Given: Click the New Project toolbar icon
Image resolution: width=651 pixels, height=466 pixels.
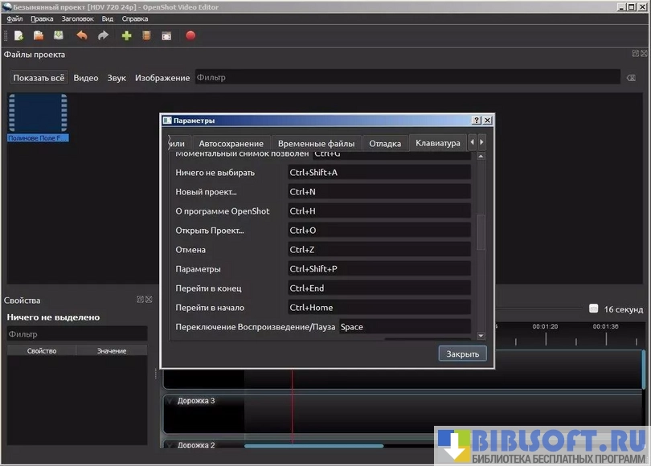Looking at the screenshot, I should (x=18, y=35).
